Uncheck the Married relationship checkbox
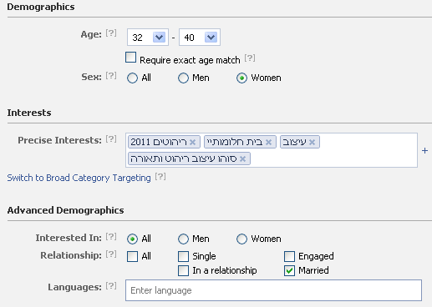The height and width of the screenshot is (307, 432). coord(289,270)
